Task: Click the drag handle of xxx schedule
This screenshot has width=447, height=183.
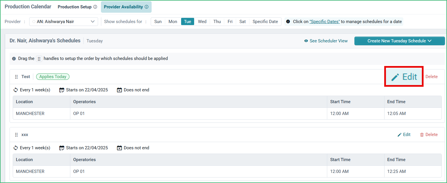Action: pos(16,135)
